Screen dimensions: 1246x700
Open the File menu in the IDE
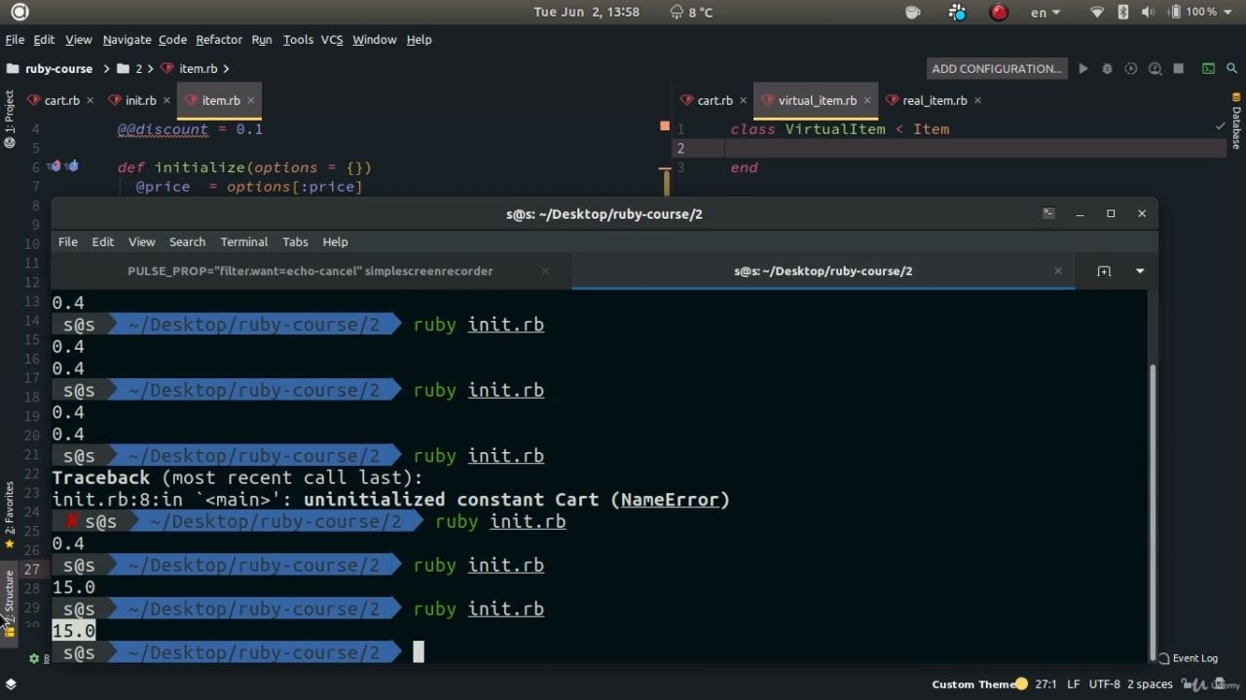click(15, 40)
